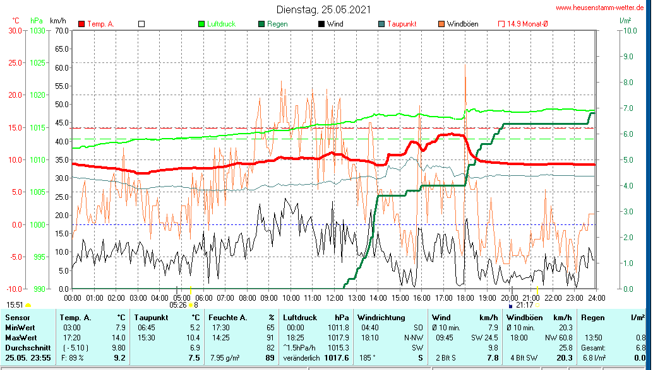Click the '15:51' time beside the sun icon
Viewport: 653px width, 370px height.
pos(15,306)
